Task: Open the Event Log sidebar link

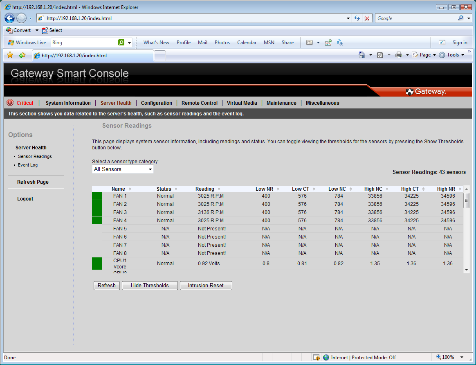Action: tap(28, 165)
